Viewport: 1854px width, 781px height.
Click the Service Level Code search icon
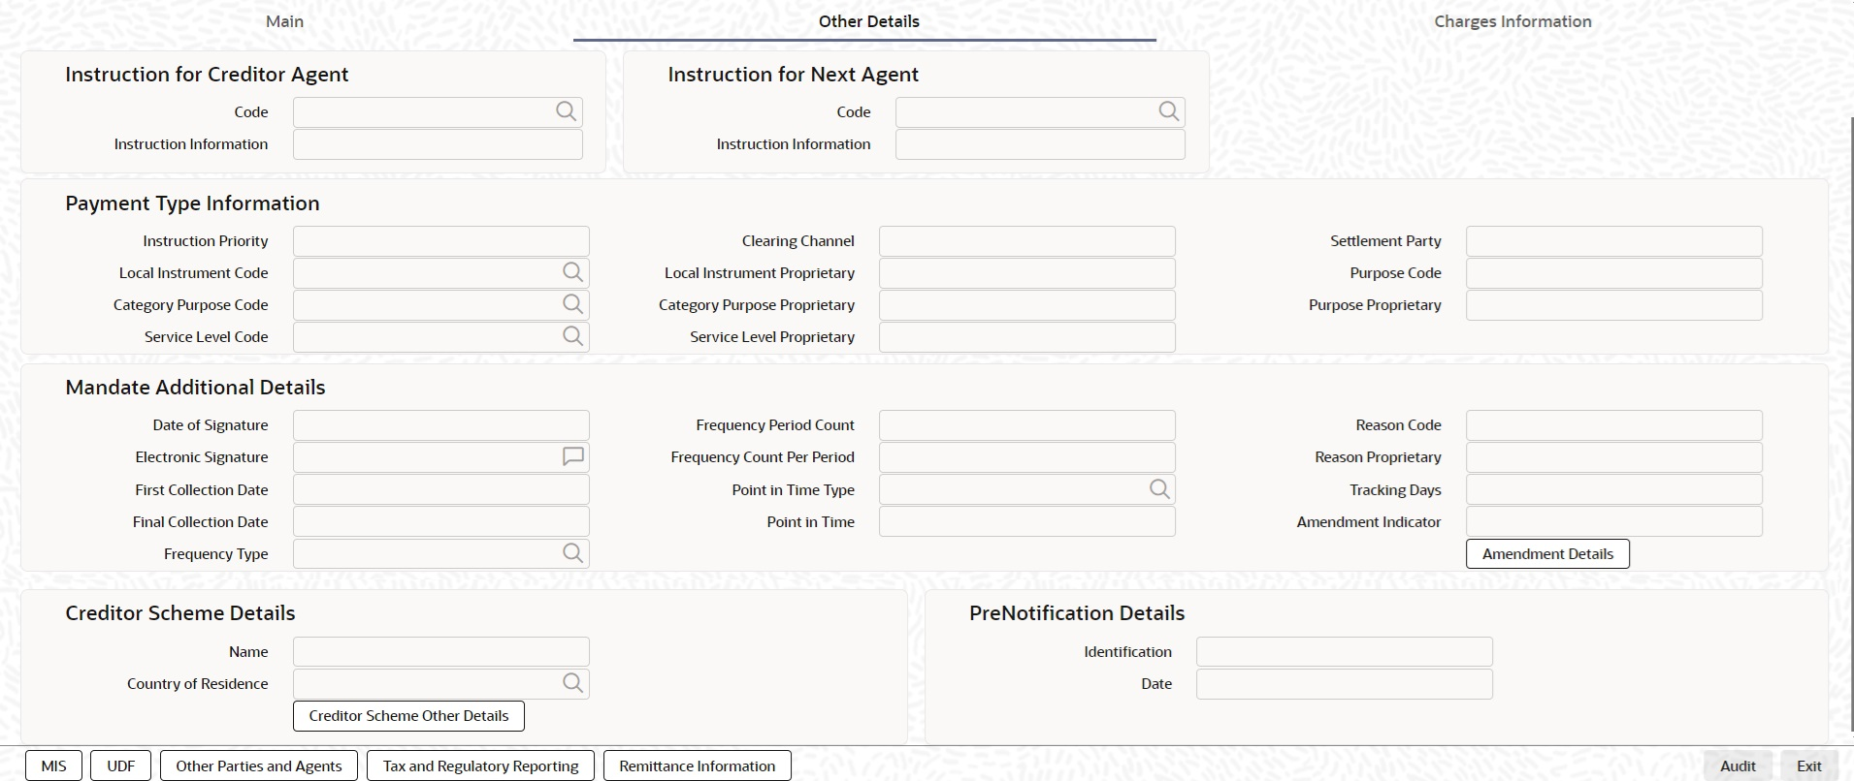click(572, 336)
